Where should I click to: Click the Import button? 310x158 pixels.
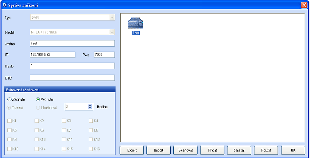pyautogui.click(x=158, y=150)
